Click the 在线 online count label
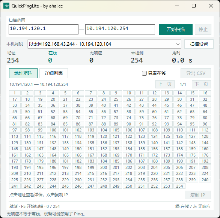 point(53,53)
